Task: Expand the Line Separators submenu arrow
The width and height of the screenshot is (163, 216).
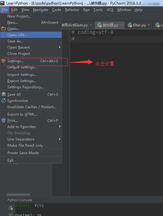Action: pyautogui.click(x=60, y=139)
